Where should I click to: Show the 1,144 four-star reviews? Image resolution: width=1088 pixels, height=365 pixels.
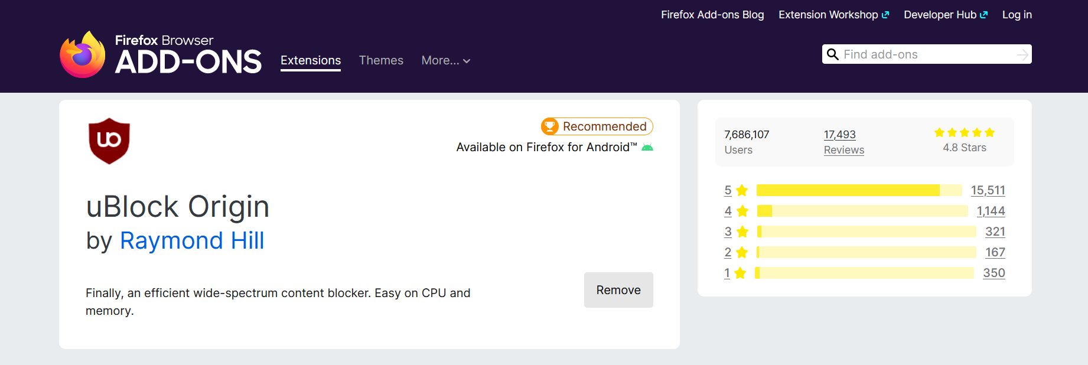991,211
